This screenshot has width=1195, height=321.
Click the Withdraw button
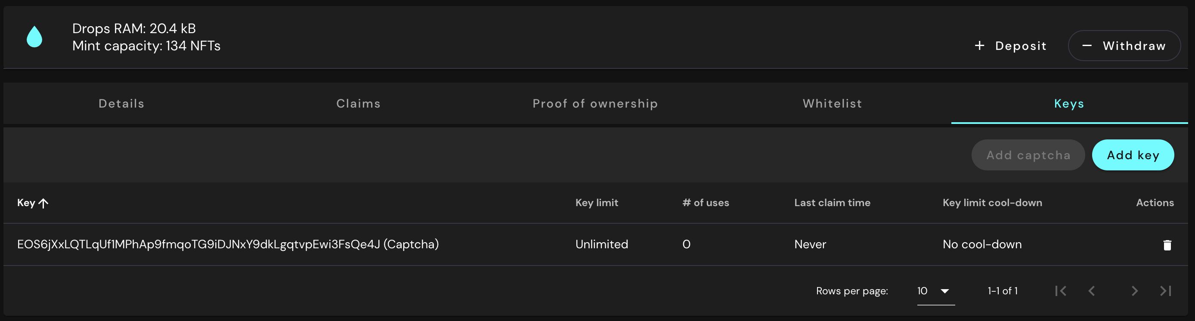tap(1124, 46)
